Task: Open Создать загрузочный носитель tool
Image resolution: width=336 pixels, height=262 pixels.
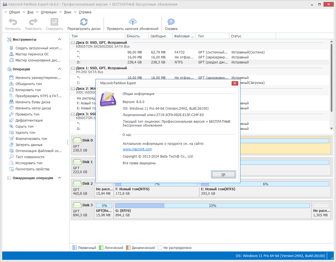Action: [x=35, y=48]
